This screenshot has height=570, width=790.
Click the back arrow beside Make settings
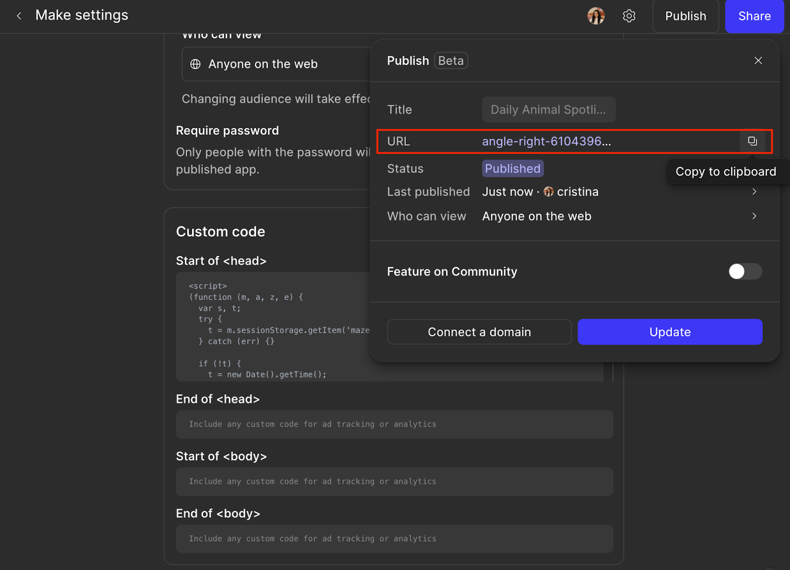point(19,16)
